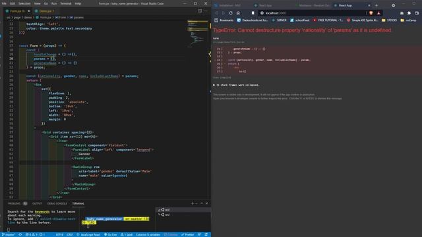Screen dimensions: 422x237
Task: Go back in the browser
Action: [x=216, y=13]
